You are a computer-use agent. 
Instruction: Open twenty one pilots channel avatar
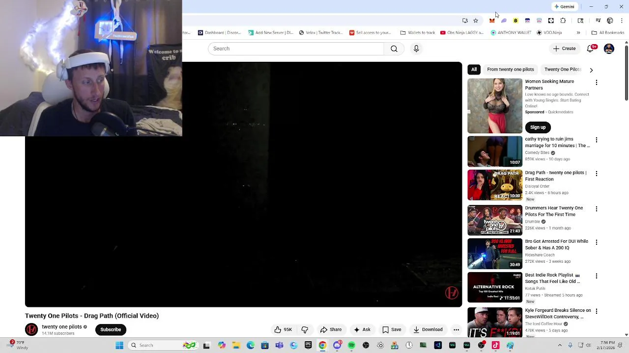(31, 329)
